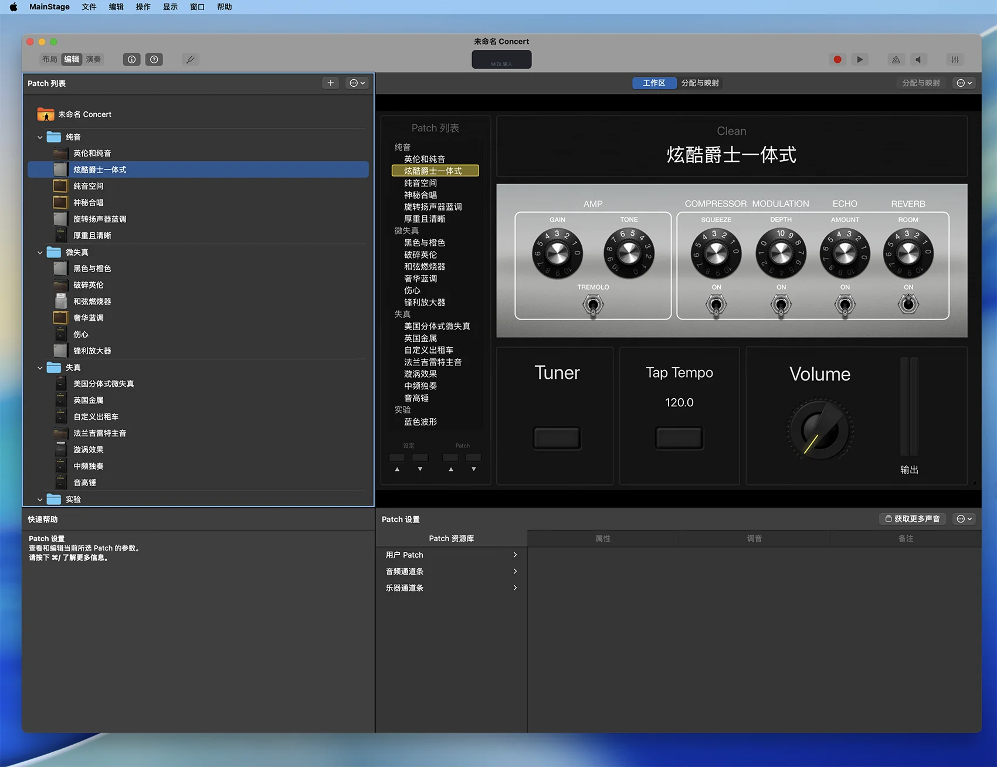Click the wrench tuner icon in toolbar
The image size is (997, 767).
coord(190,59)
